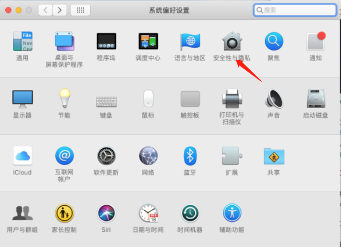Screen dimensions: 341x247
Task: Focus the 搜索 search field
Action: coord(295,10)
